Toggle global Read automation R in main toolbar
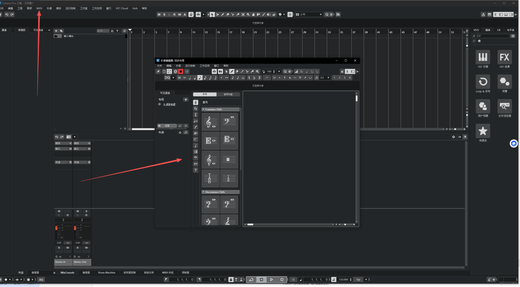Image resolution: width=520 pixels, height=287 pixels. [x=174, y=14]
